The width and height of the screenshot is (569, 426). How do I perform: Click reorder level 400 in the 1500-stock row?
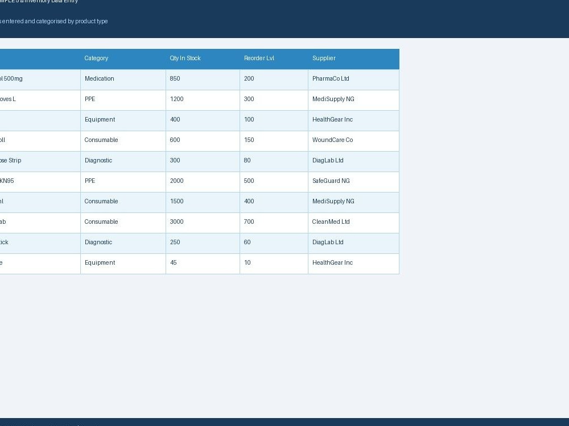click(274, 203)
